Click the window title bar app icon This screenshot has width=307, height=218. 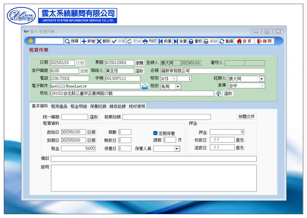pyautogui.click(x=27, y=31)
